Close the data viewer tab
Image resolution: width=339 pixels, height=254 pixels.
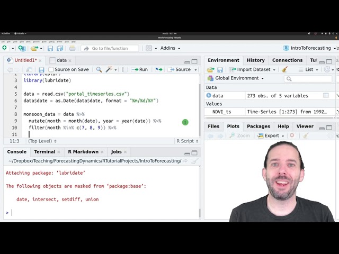click(70, 61)
